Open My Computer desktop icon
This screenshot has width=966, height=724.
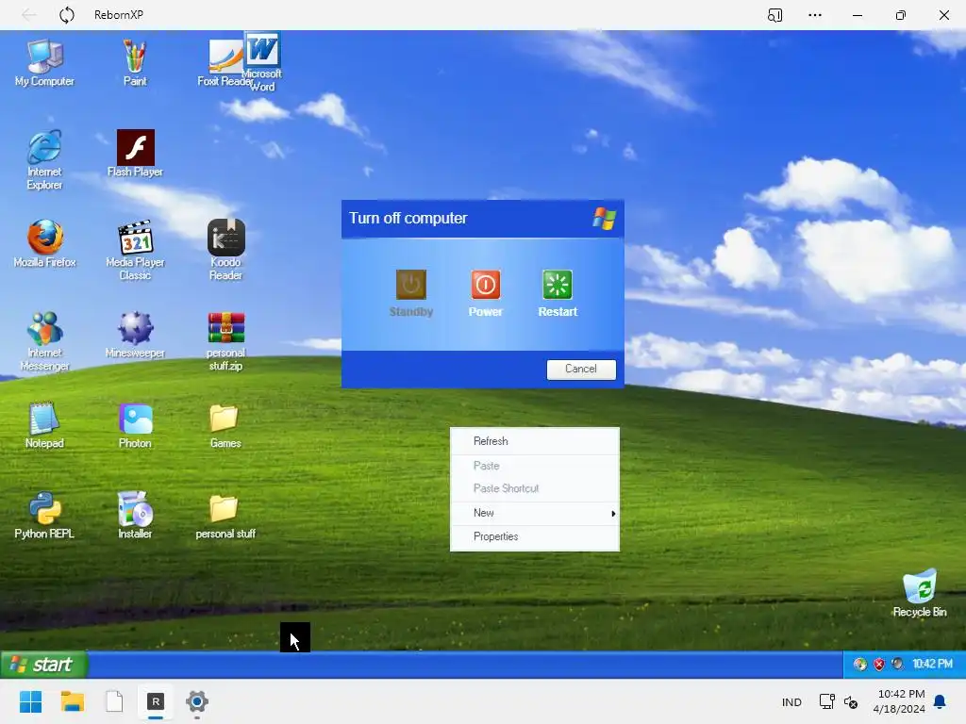pos(44,62)
